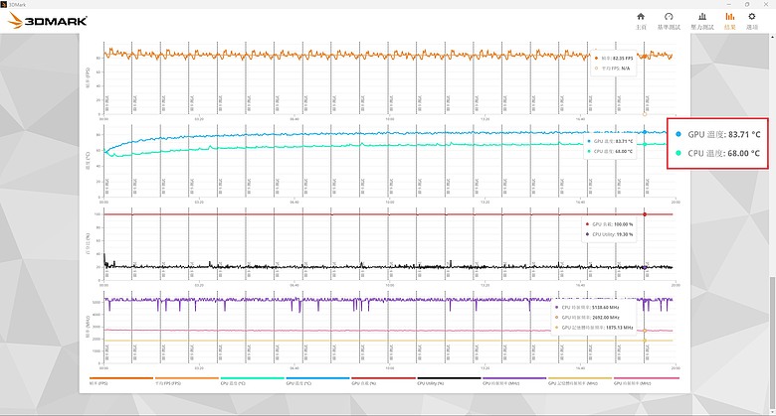
Task: Toggle the 平均 FPS legend series
Action: point(187,381)
